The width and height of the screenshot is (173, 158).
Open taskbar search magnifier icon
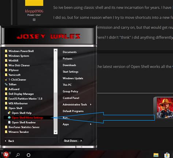point(18,155)
